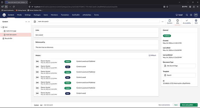The height and width of the screenshot is (108, 200).
Task: Select main error page in tree
Action: (11, 31)
